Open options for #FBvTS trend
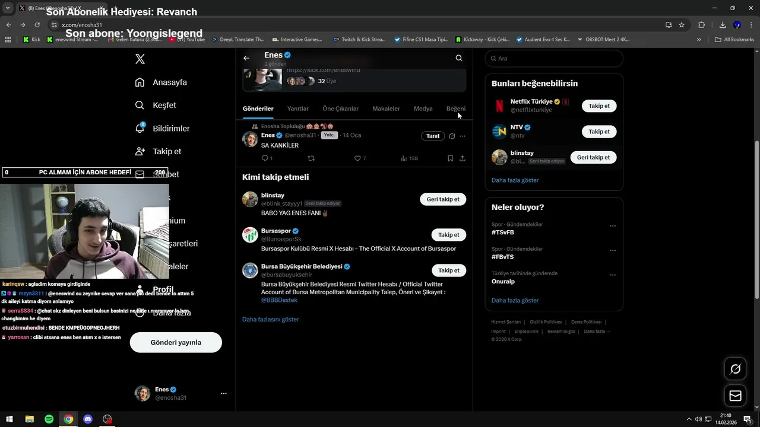Image resolution: width=760 pixels, height=427 pixels. (x=613, y=250)
